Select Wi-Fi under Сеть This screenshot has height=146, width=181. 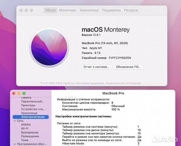(x=25, y=128)
